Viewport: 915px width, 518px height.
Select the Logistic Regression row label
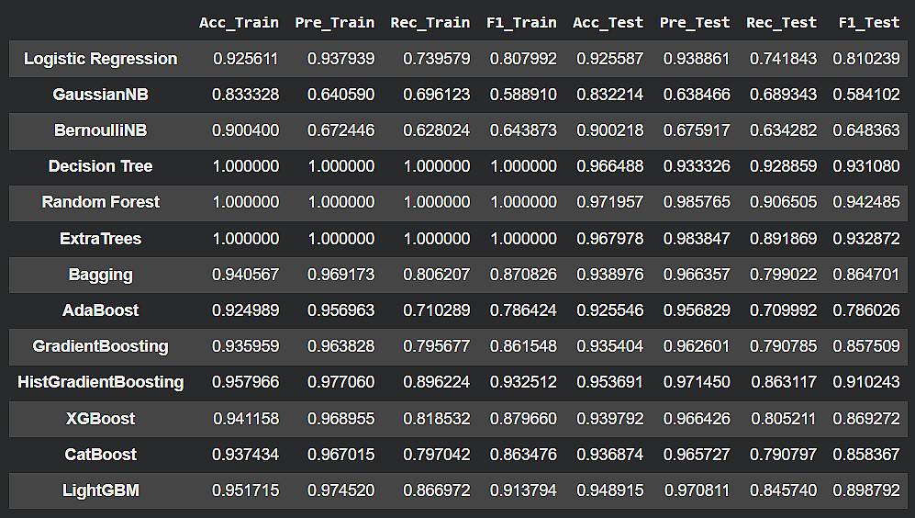(100, 59)
